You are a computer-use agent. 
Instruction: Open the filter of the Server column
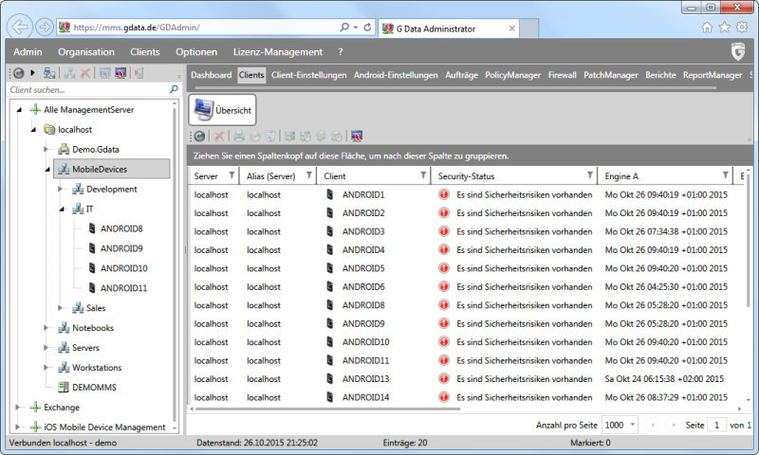click(x=231, y=175)
